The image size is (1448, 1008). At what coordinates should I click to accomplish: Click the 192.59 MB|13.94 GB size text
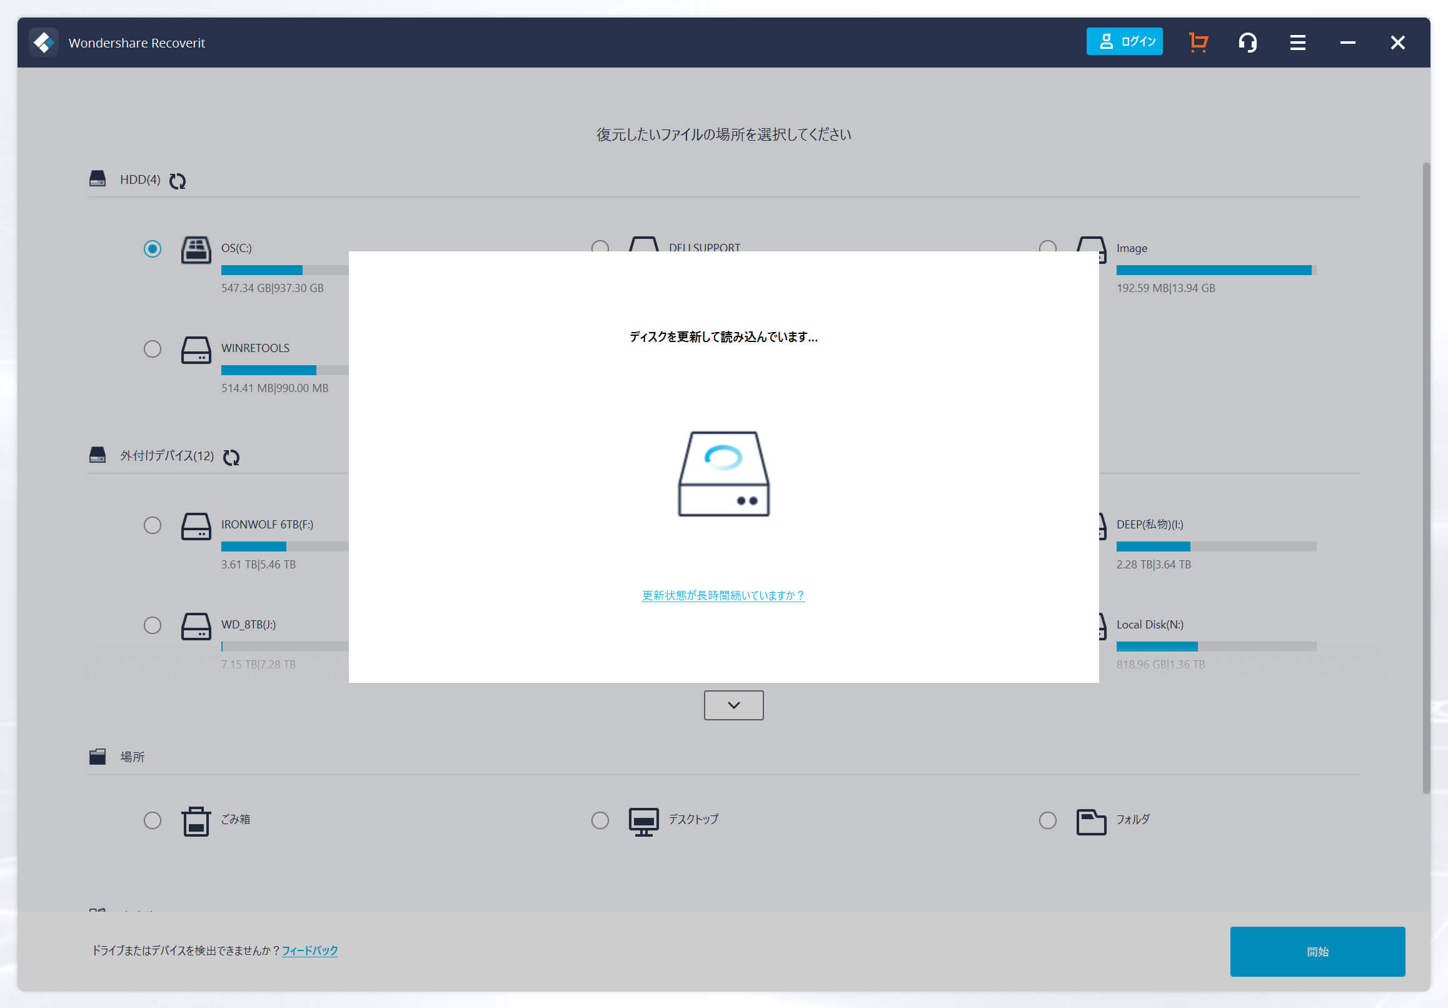(x=1165, y=288)
